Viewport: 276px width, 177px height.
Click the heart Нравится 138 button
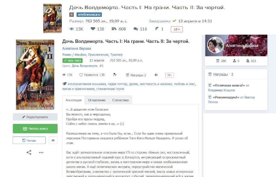(92, 75)
